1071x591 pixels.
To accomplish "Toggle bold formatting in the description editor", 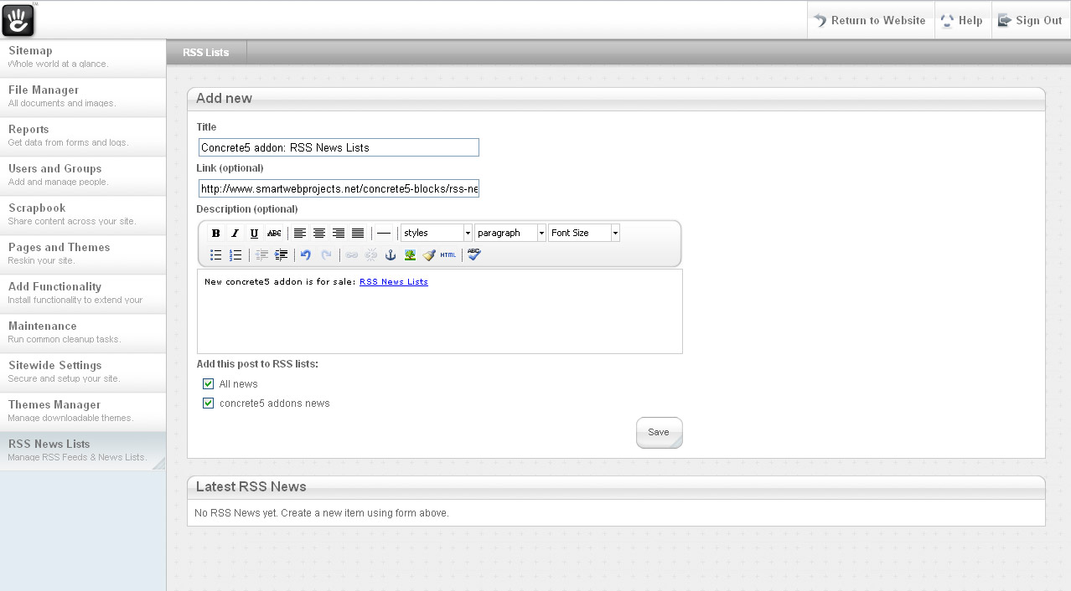I will (215, 234).
